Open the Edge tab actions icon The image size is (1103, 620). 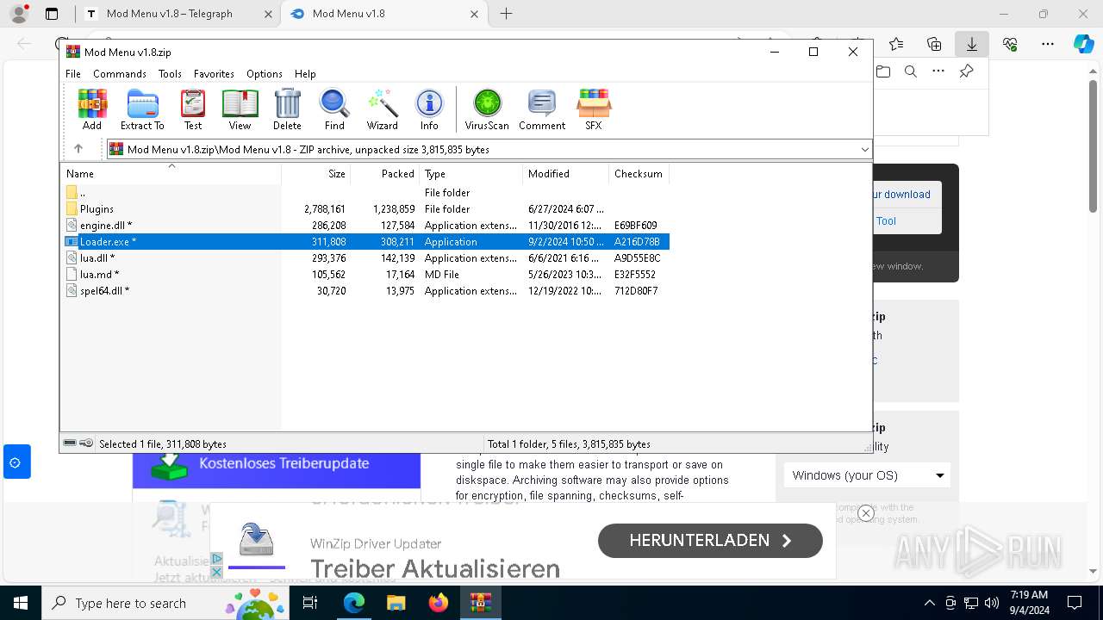pos(52,14)
